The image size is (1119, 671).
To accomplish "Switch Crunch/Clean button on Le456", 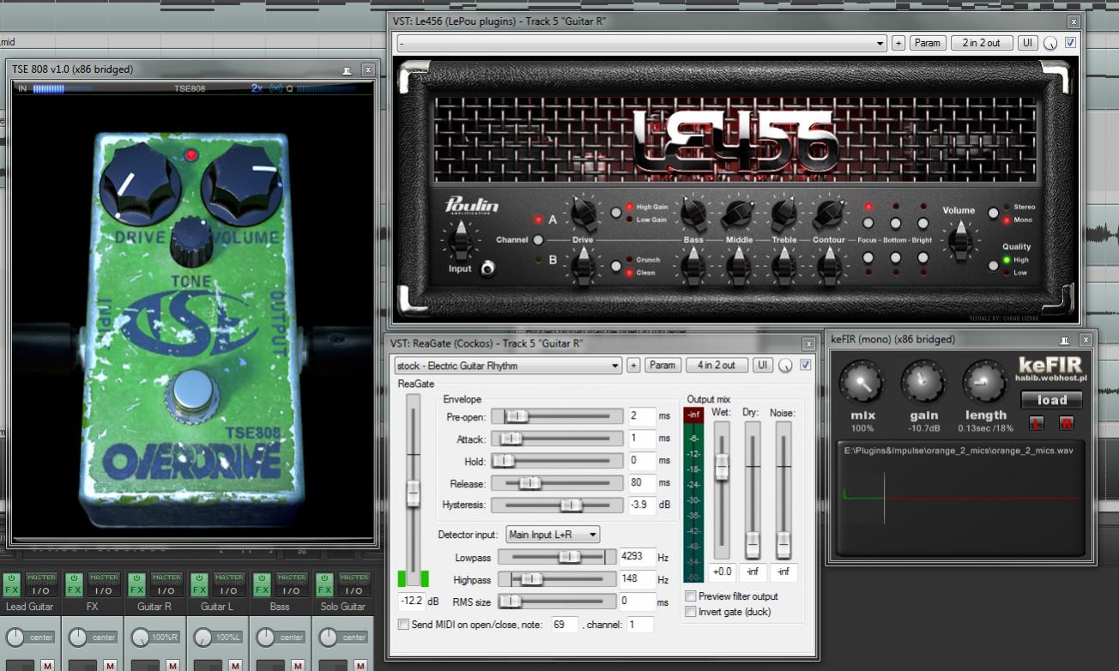I will 616,266.
